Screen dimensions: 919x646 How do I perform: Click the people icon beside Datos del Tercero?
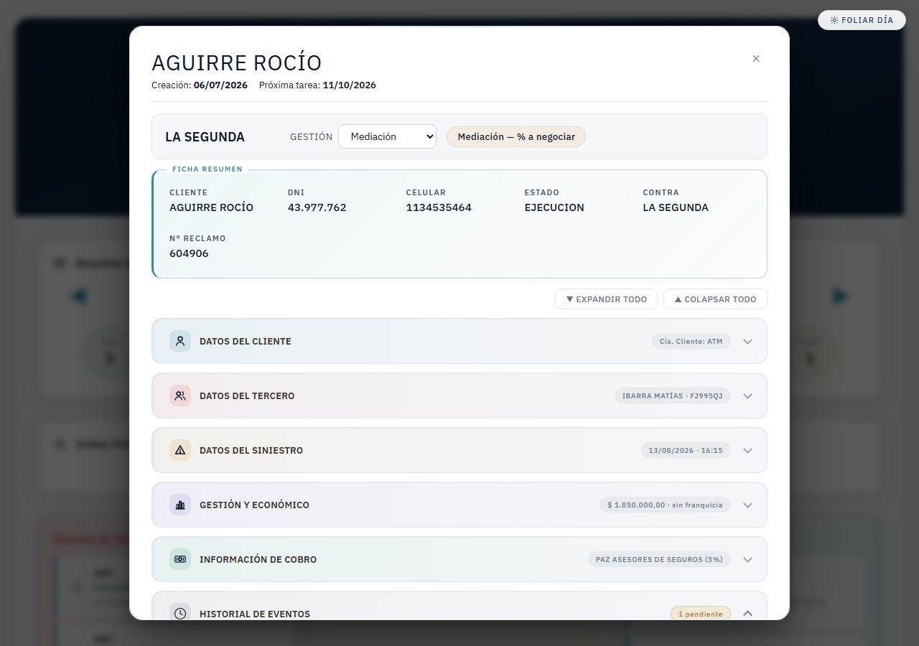coord(180,395)
